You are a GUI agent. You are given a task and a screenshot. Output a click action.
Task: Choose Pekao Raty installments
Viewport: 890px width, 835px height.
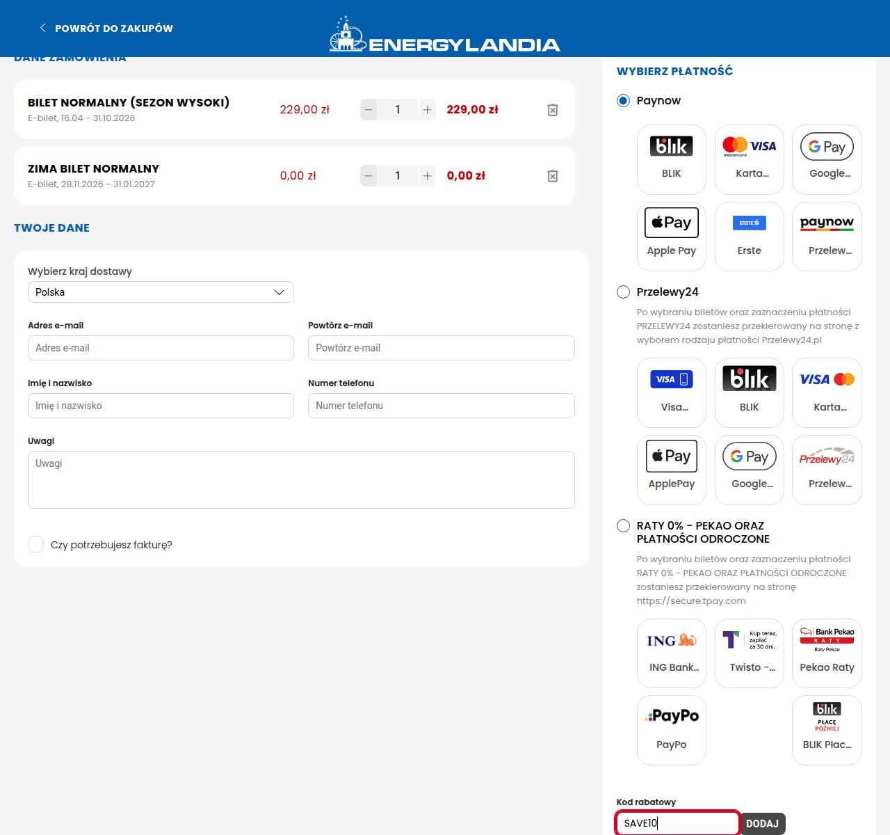coord(827,653)
